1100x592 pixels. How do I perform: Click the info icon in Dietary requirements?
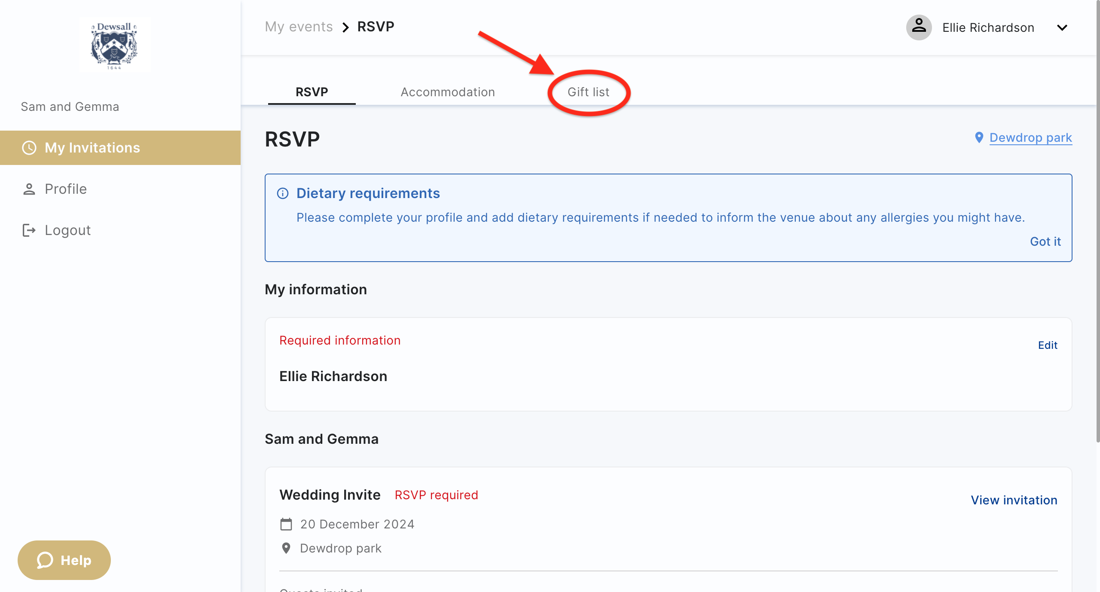283,193
